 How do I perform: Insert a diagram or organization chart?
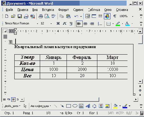click(x=94, y=106)
